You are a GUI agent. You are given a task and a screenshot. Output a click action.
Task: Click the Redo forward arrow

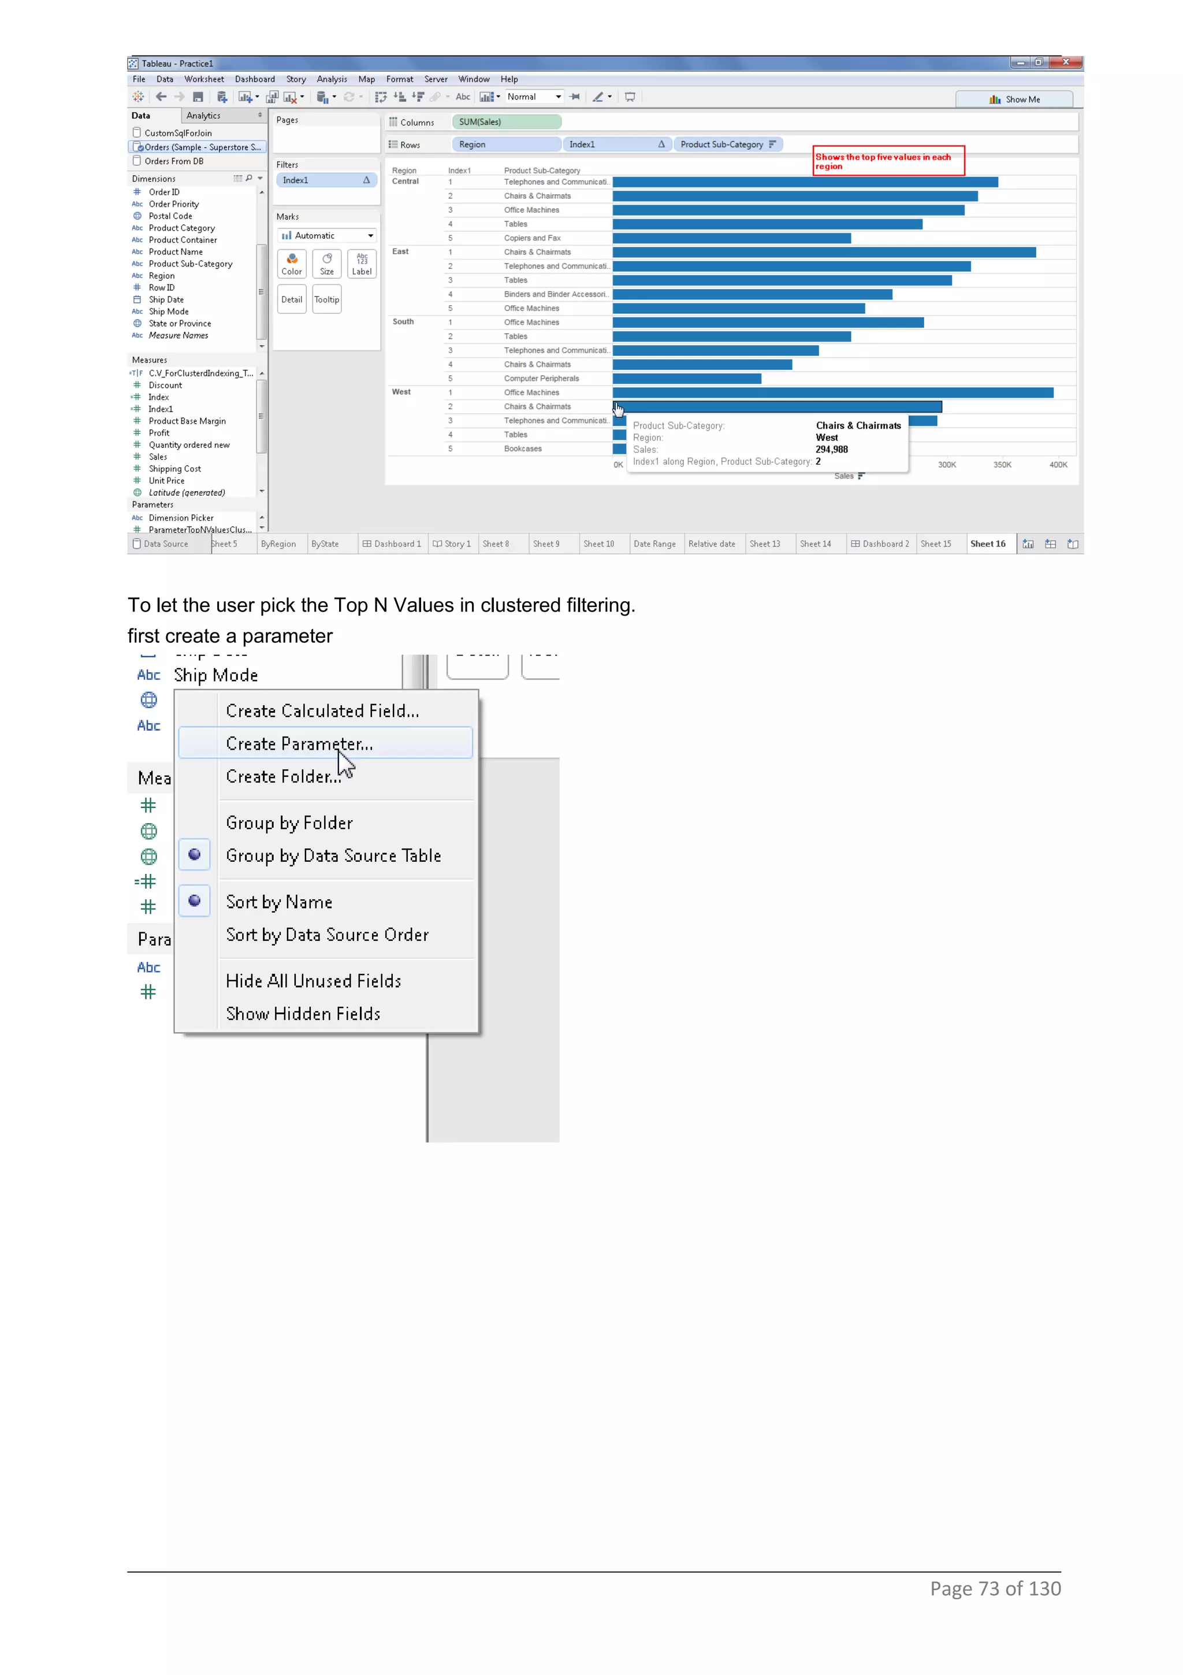179,97
